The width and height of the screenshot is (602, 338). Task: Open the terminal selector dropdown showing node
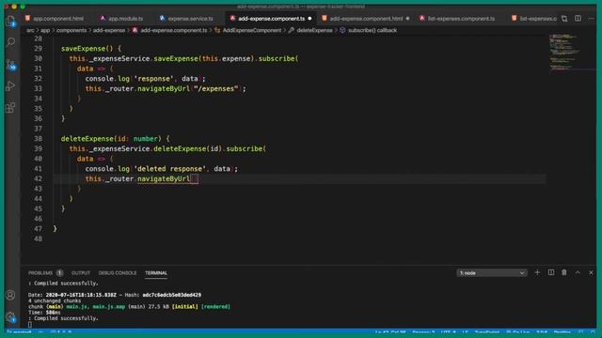pyautogui.click(x=492, y=273)
